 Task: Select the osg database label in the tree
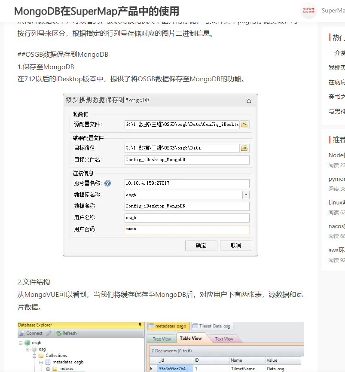click(42, 349)
